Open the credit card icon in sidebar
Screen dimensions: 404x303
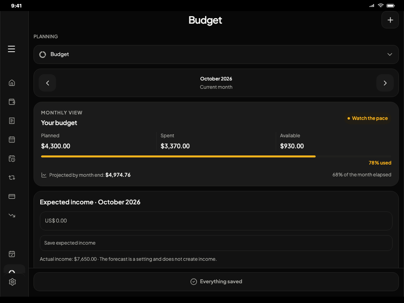point(12,196)
